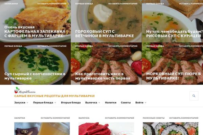203x135 pixels.
Task: Open Как приготовить мясо в мультиварке post
Action: click(103, 76)
